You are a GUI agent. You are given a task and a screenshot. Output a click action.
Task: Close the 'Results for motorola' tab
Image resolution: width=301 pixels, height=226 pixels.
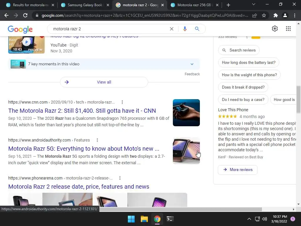(x=53, y=5)
